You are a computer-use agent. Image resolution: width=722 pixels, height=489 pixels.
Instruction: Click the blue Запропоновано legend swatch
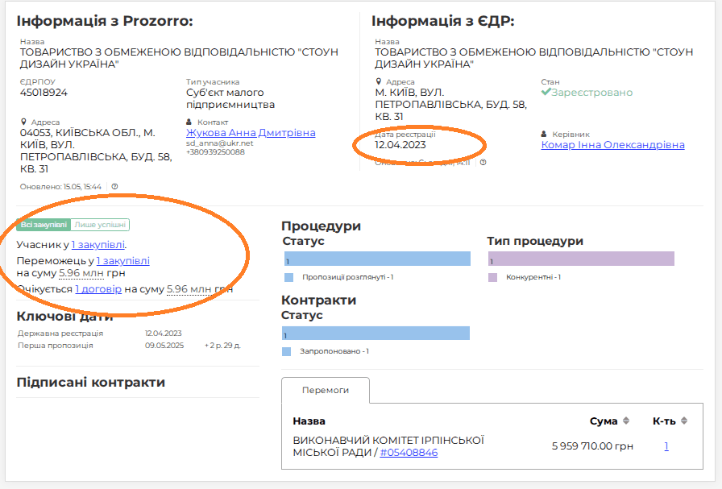[287, 352]
